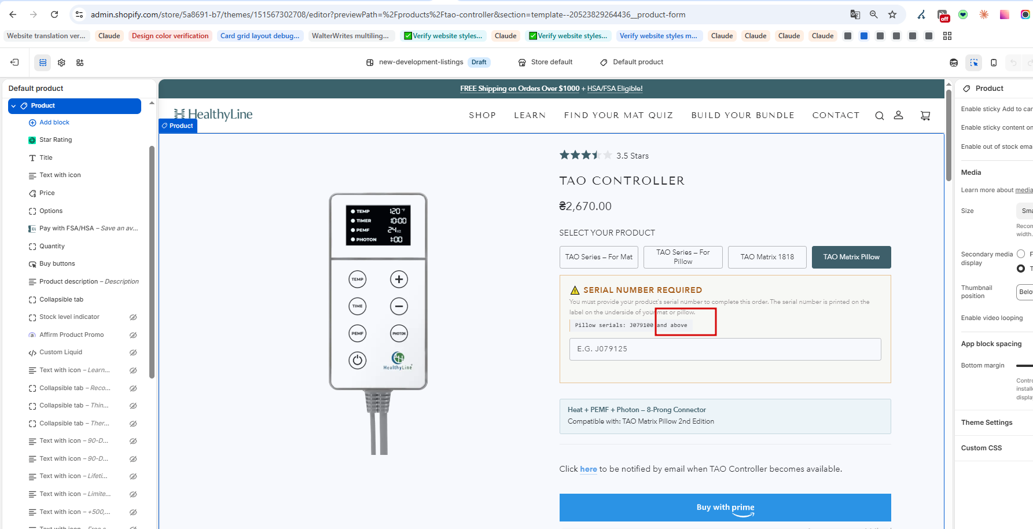Click the account icon in the store header

pos(899,115)
